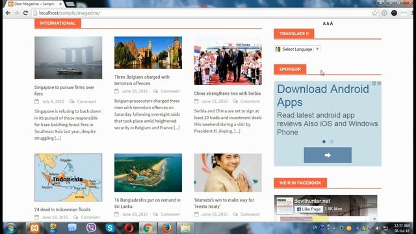Open the Sri Lanka coast aerial thumbnail
The width and height of the screenshot is (416, 234).
(x=148, y=172)
